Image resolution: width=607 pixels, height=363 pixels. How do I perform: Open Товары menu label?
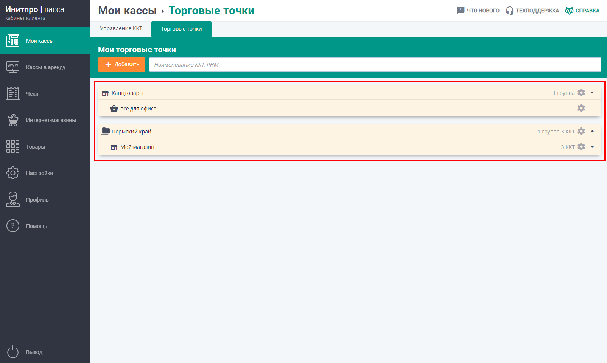36,147
